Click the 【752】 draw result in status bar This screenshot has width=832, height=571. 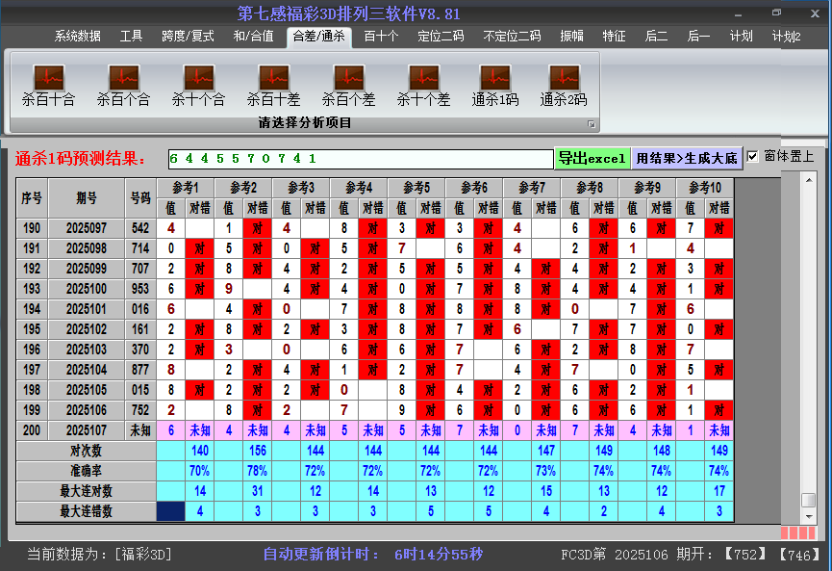pos(745,555)
